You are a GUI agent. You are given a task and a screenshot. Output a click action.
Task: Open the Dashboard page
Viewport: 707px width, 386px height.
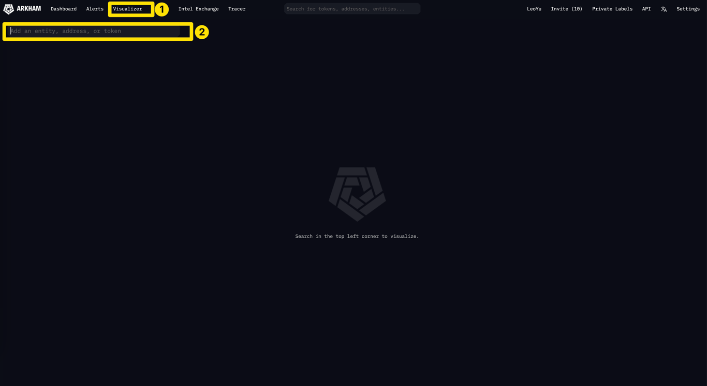pos(64,9)
